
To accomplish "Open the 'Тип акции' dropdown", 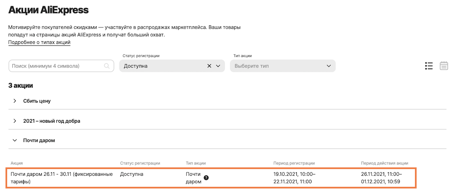I will click(x=282, y=66).
